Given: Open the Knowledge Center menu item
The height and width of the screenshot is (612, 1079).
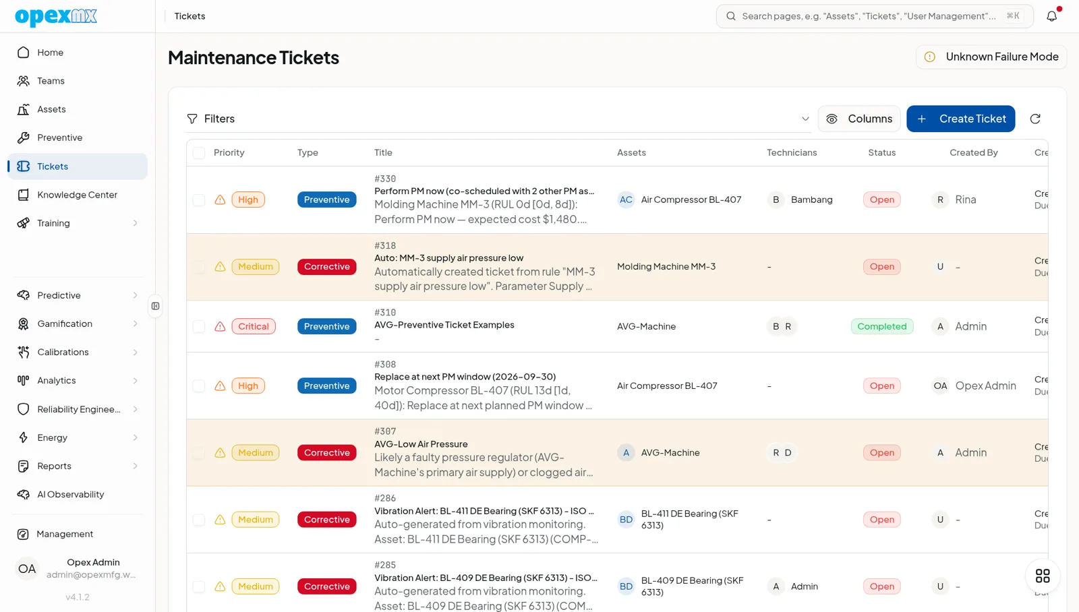Looking at the screenshot, I should 78,195.
